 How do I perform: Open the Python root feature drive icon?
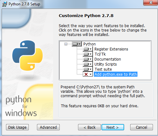click(75, 44)
